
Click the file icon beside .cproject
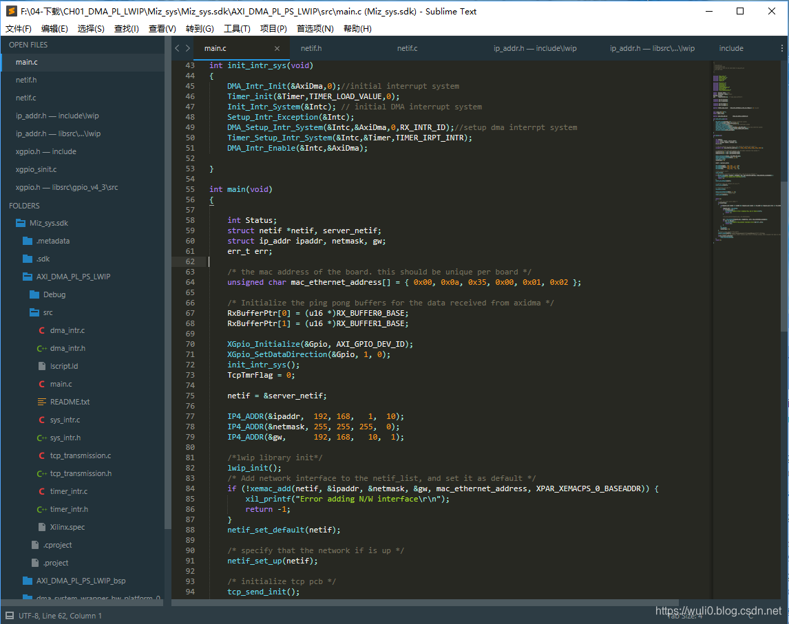pos(34,545)
